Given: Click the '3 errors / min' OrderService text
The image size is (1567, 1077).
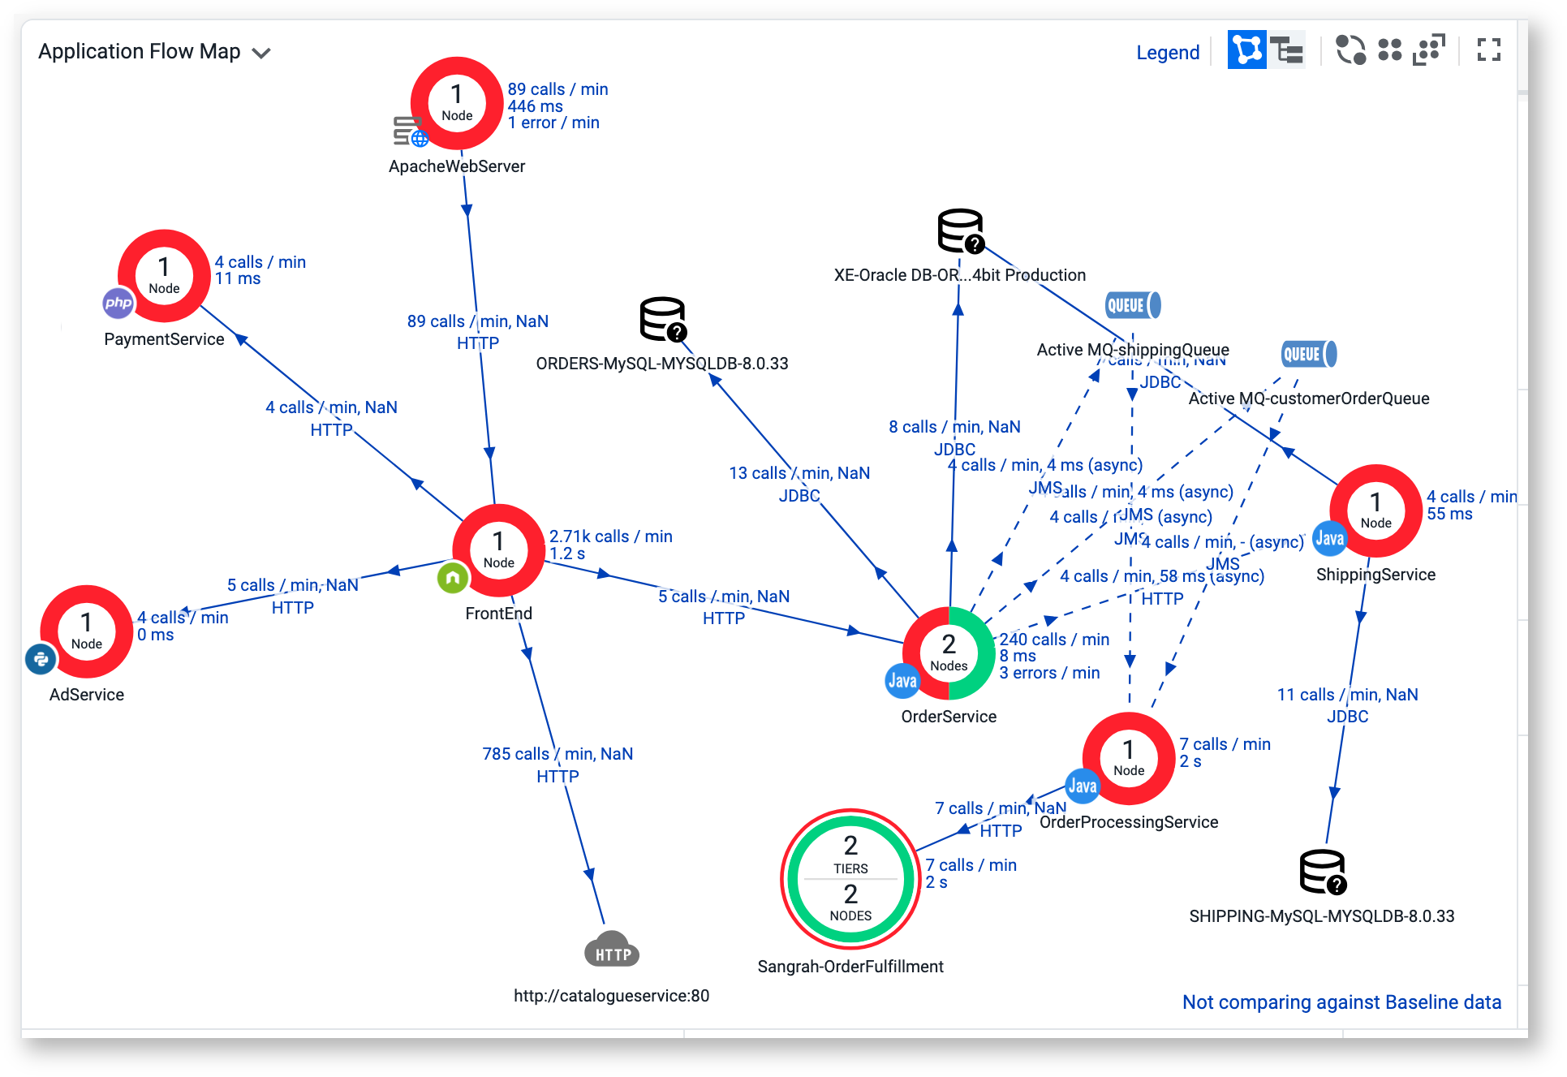Looking at the screenshot, I should pos(1049,673).
